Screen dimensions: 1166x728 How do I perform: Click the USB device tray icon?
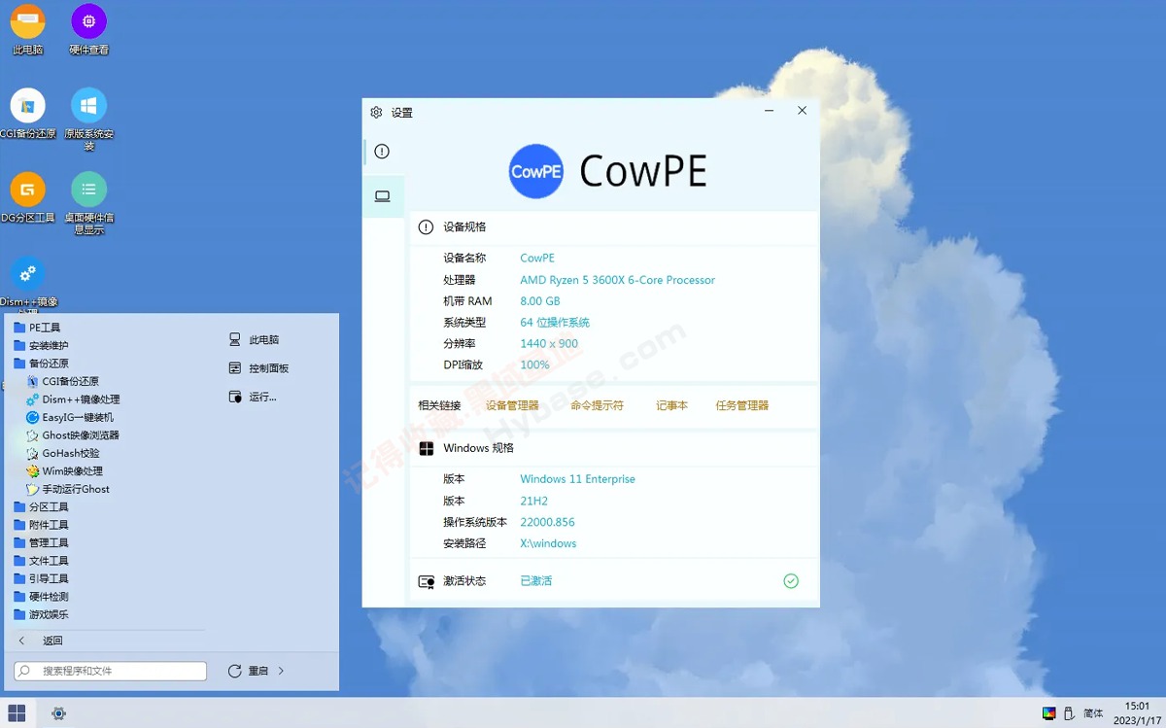tap(1069, 713)
